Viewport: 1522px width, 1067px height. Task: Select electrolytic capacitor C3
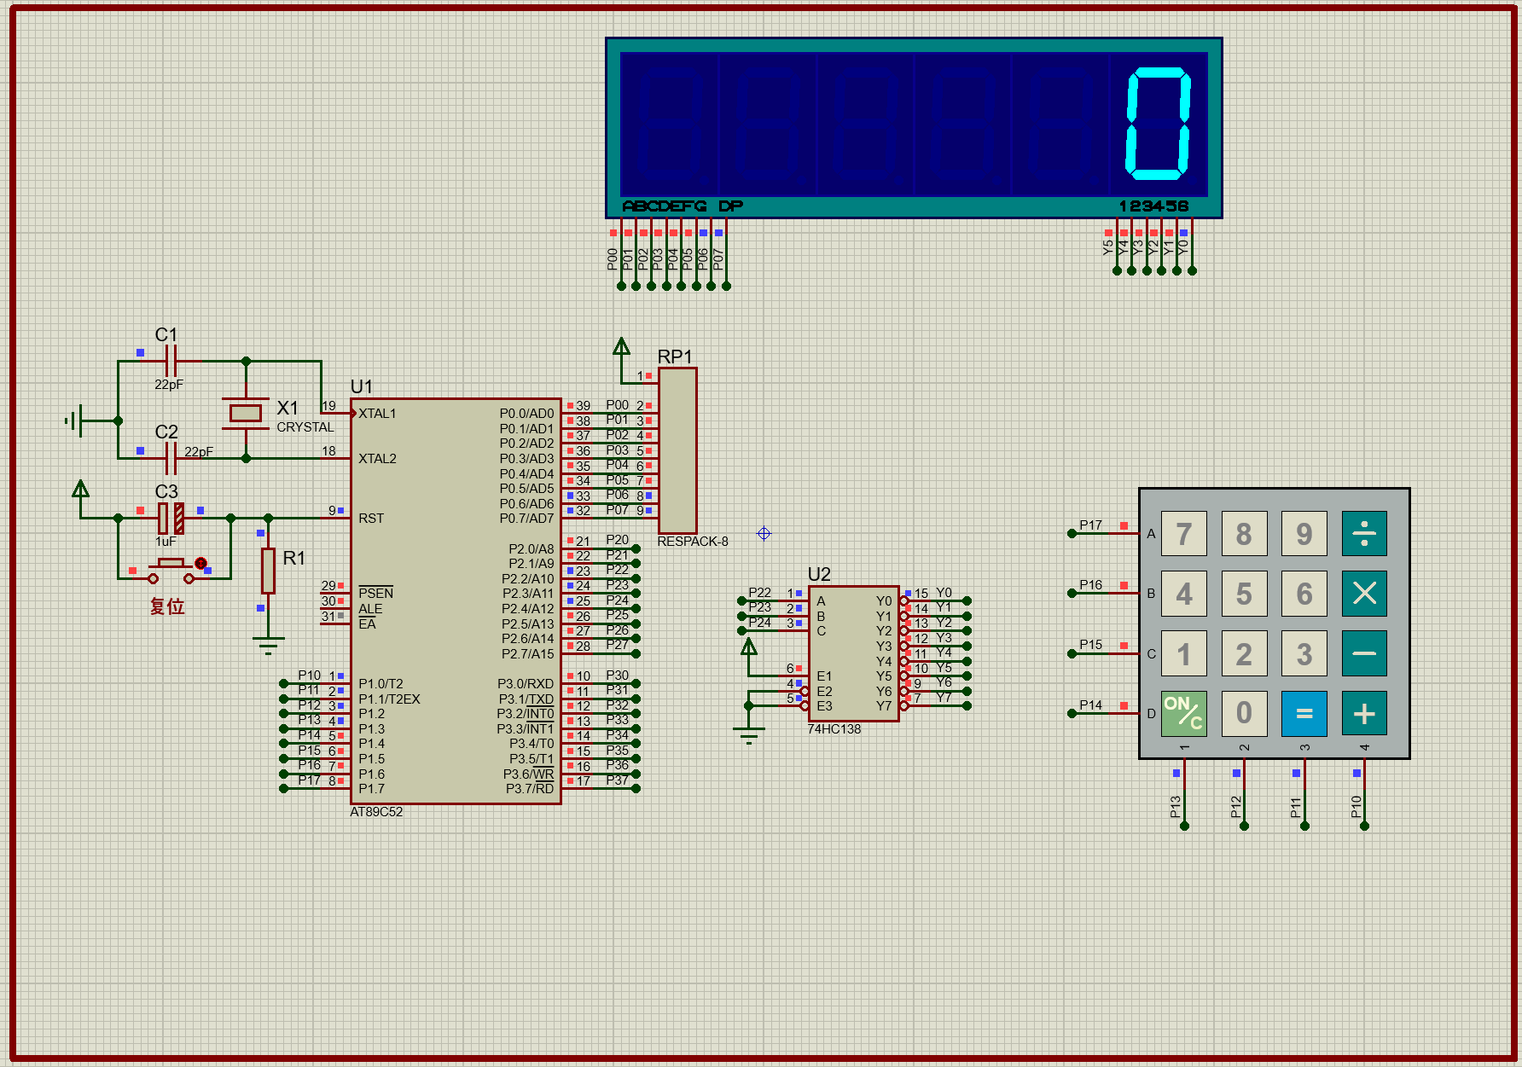pyautogui.click(x=171, y=518)
